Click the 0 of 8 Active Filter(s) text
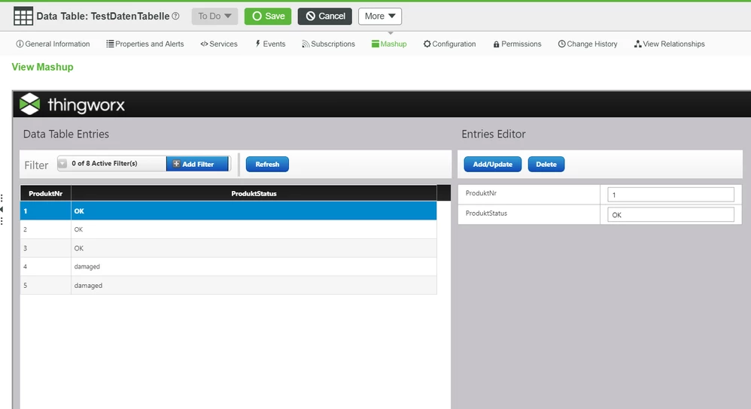The width and height of the screenshot is (751, 409). (105, 164)
